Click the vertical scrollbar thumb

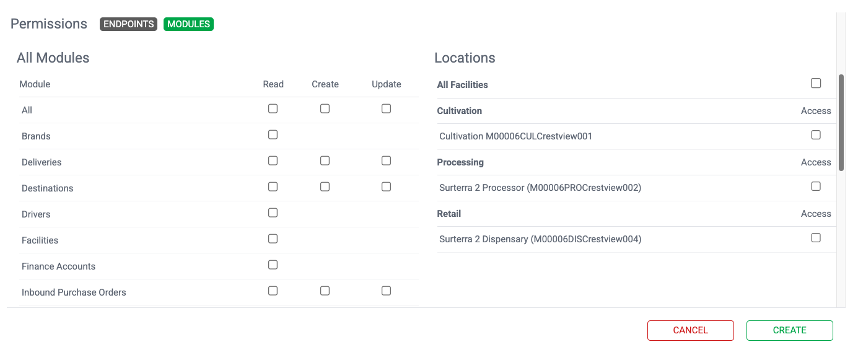click(841, 123)
